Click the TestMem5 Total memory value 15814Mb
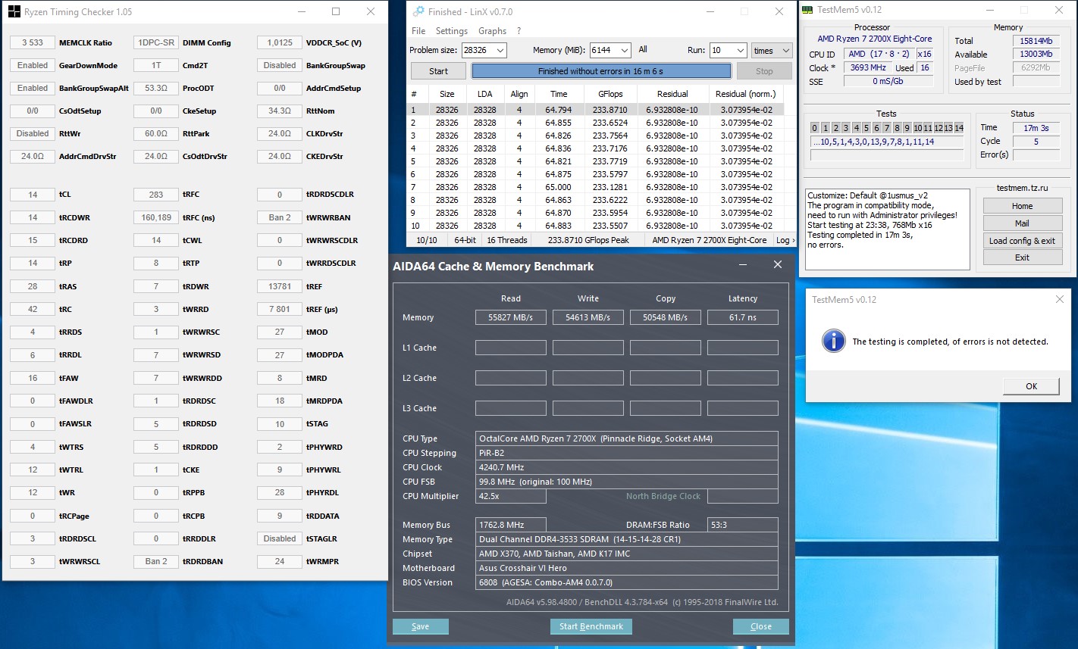This screenshot has height=649, width=1078. coord(1036,41)
